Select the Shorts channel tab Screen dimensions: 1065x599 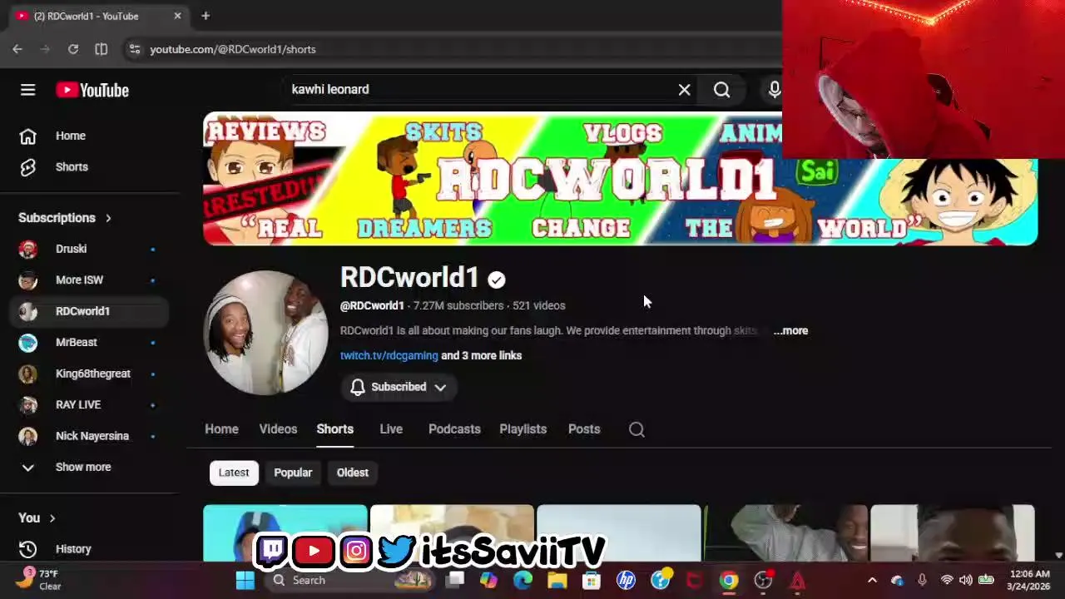coord(334,429)
